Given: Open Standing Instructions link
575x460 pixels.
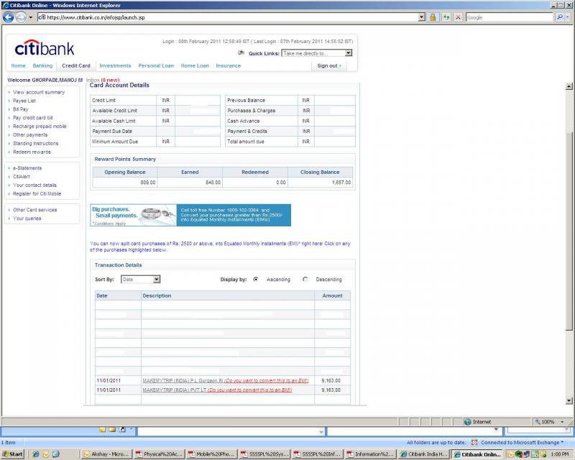Looking at the screenshot, I should coord(35,144).
